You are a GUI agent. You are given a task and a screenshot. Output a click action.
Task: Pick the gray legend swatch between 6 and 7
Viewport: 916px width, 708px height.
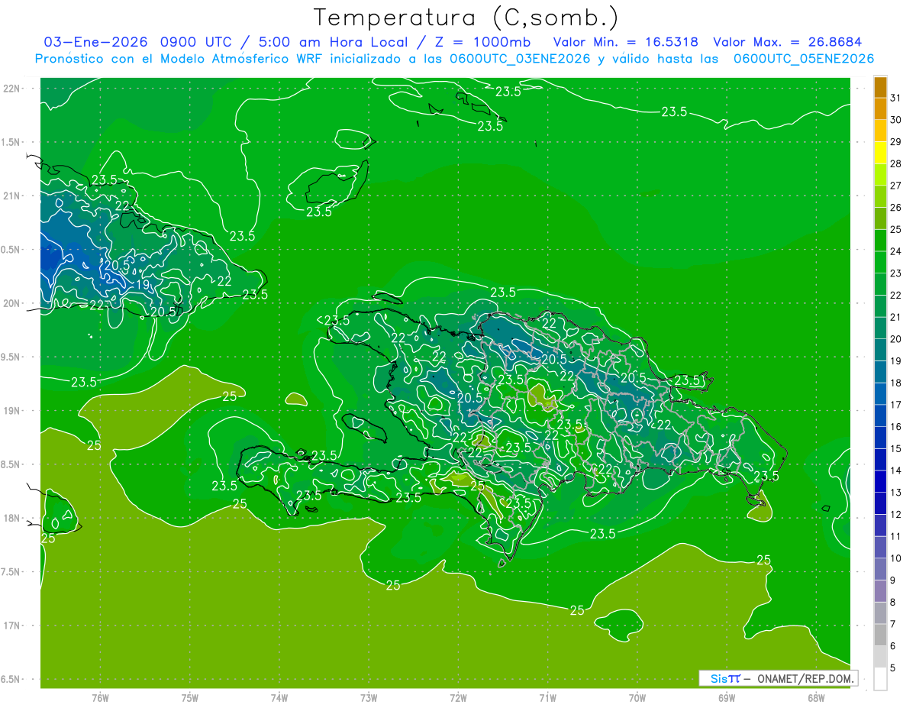point(880,635)
